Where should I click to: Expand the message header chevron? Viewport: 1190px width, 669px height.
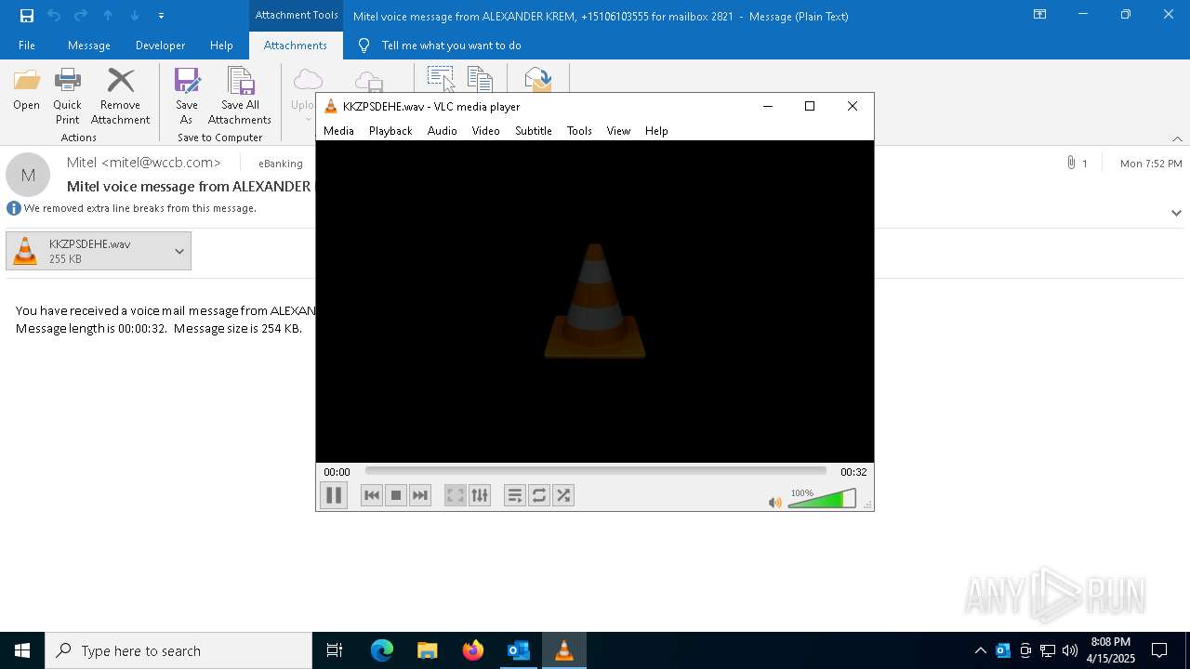coord(1176,213)
